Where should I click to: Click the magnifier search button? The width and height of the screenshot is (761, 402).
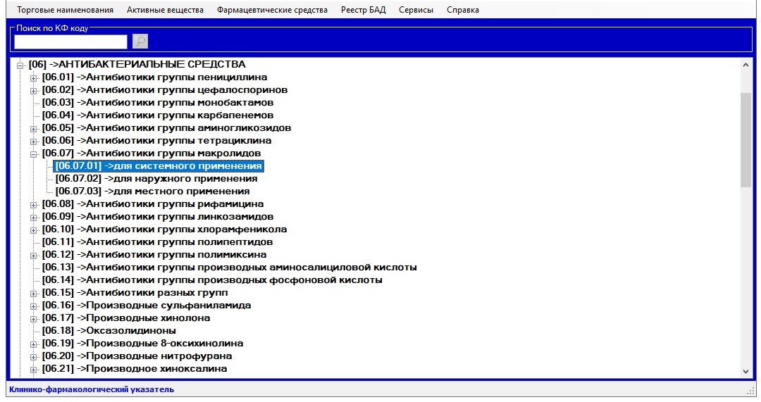(140, 42)
